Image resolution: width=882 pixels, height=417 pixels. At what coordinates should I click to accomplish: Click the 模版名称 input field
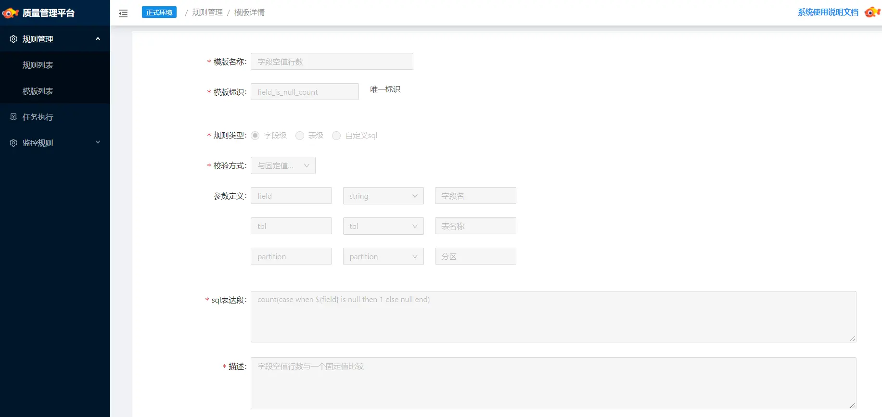[x=332, y=62]
